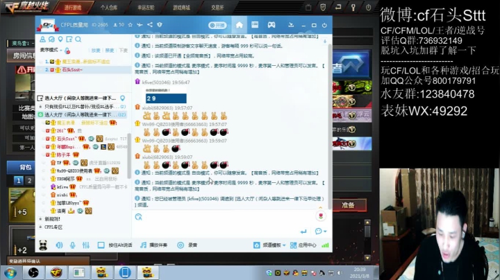Share the channel via share icon
Image resolution: width=500 pixels, height=280 pixels.
click(150, 24)
